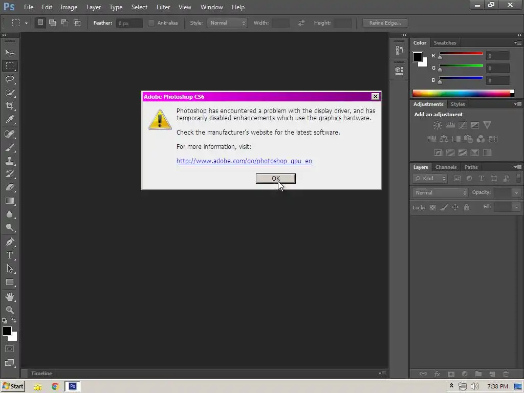The height and width of the screenshot is (393, 524).
Task: Open the layer filter Kind dropdown
Action: (x=429, y=179)
